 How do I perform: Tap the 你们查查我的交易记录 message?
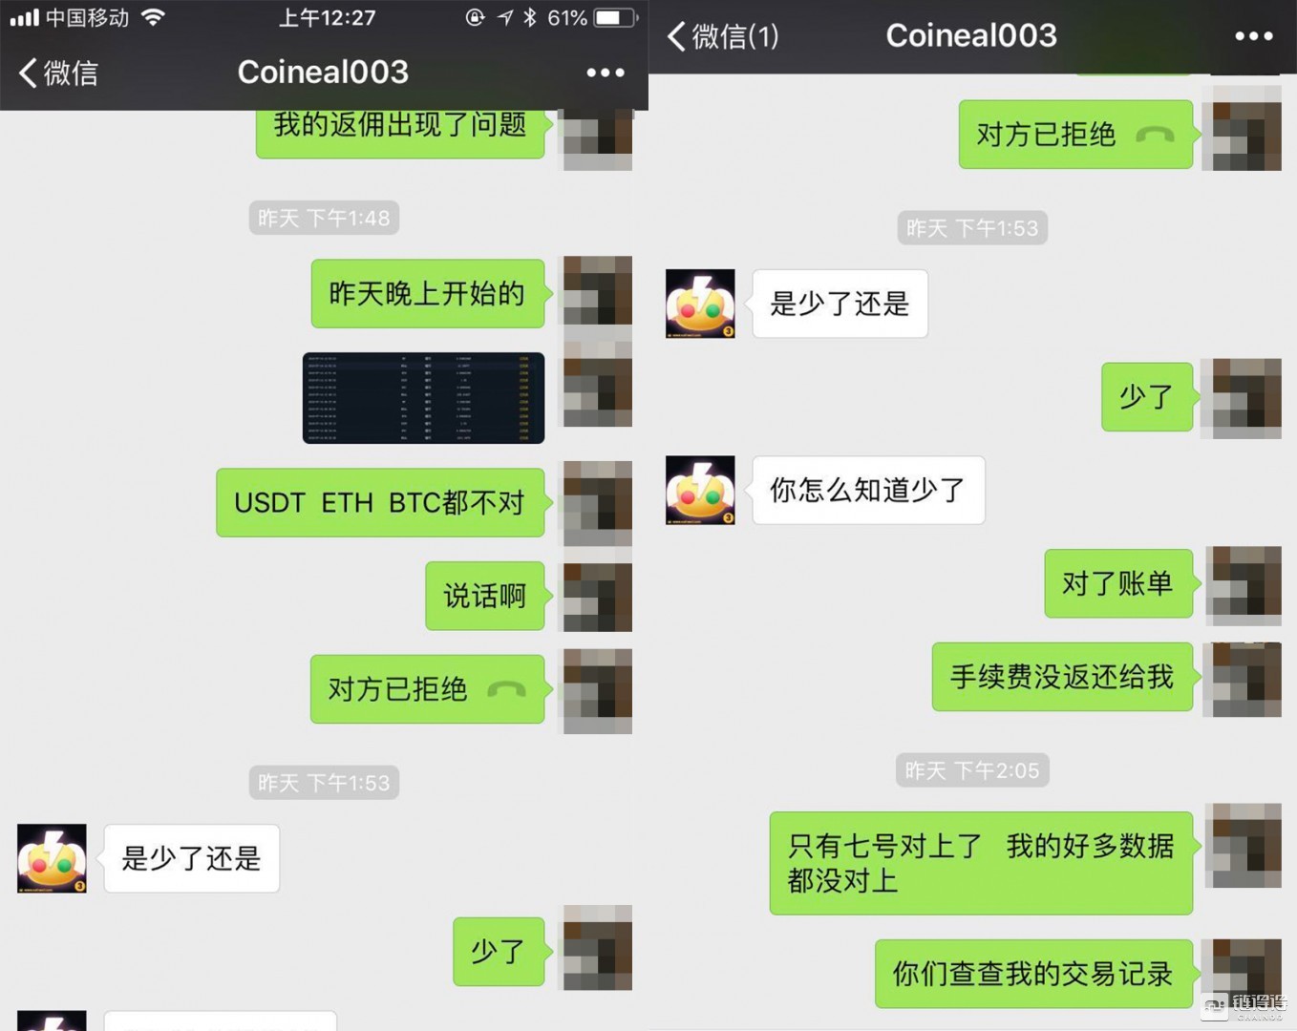[x=1033, y=974]
